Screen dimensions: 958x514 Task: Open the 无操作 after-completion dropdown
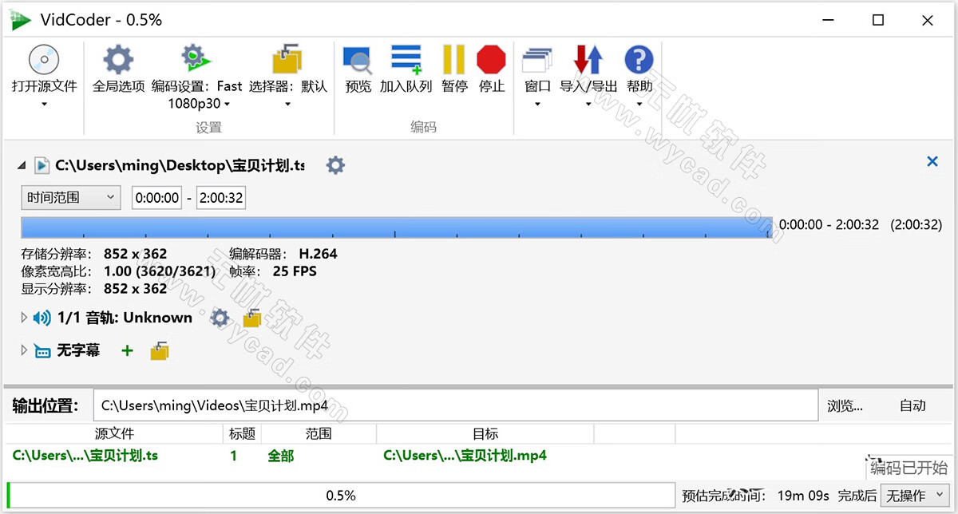tap(914, 495)
